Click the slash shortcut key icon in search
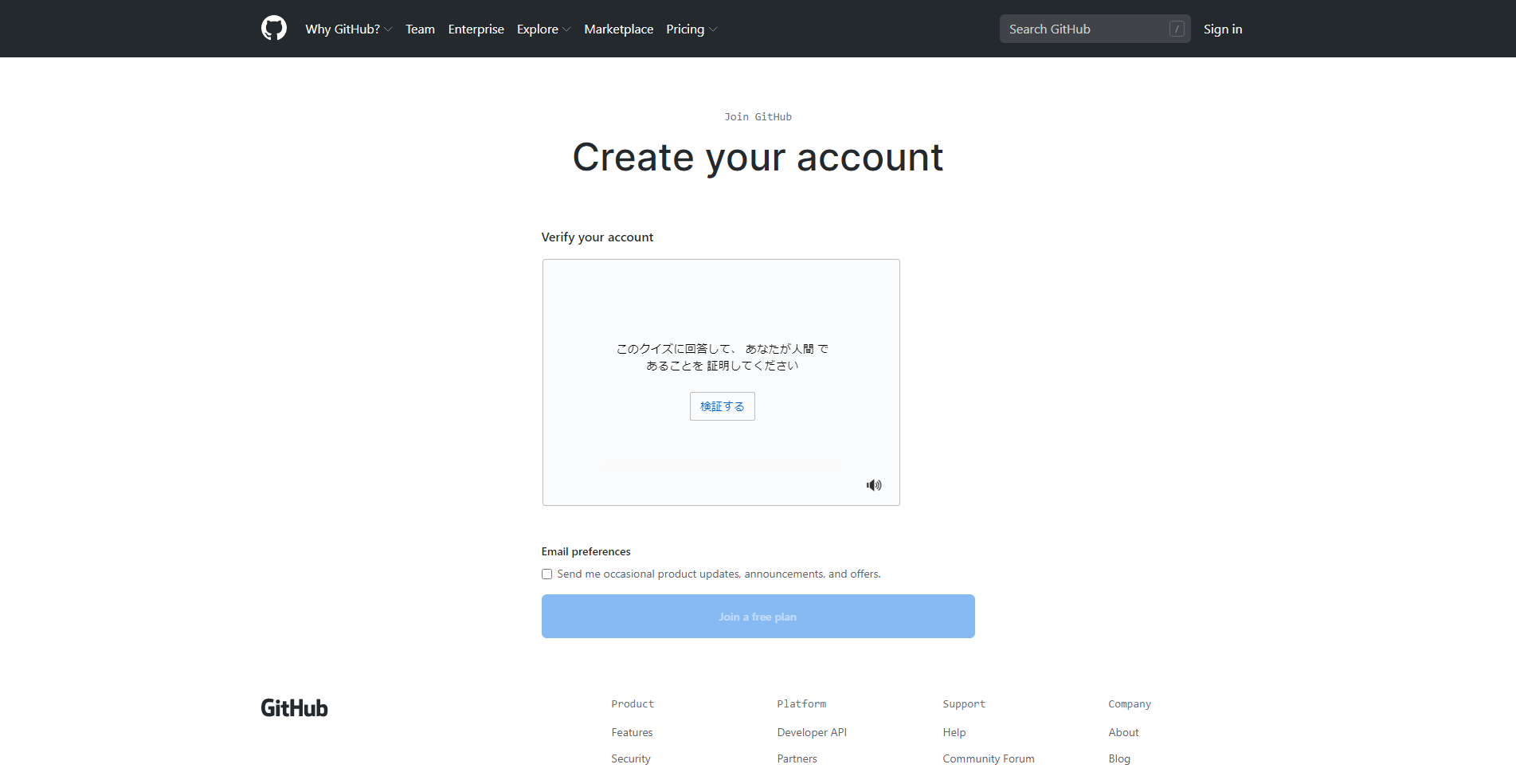Image resolution: width=1516 pixels, height=772 pixels. point(1177,29)
